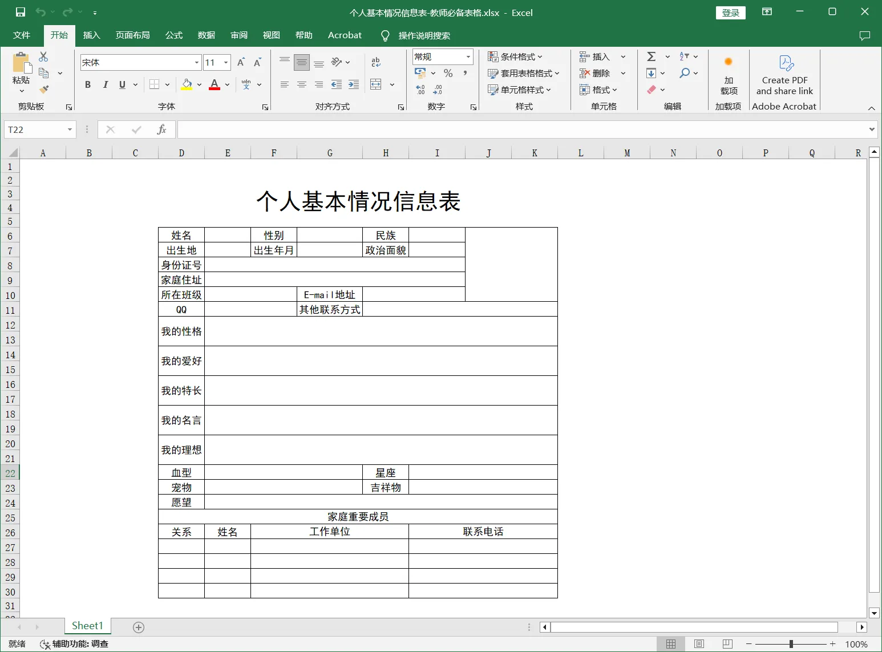Viewport: 882px width, 652px height.
Task: Click the AutoSum sigma icon
Action: tap(651, 56)
